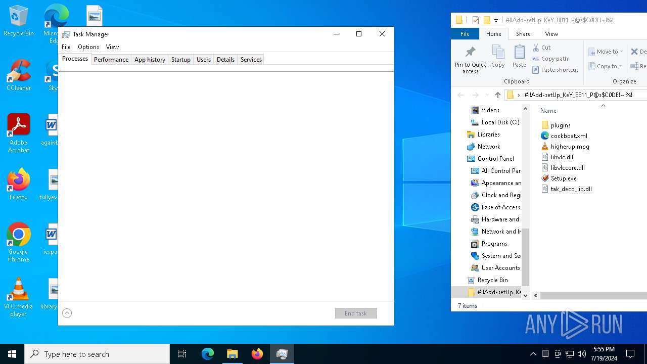Click the Fewer details arrow in Task Manager
The width and height of the screenshot is (647, 364).
pyautogui.click(x=67, y=313)
